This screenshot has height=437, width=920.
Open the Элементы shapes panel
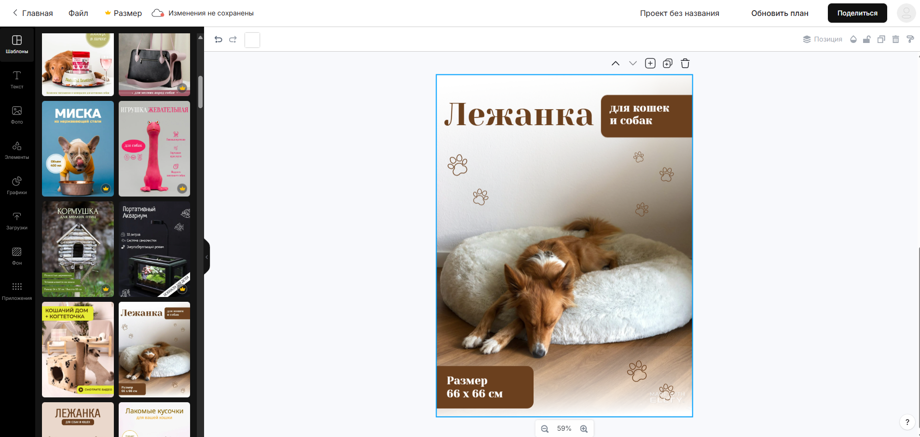[x=17, y=150]
